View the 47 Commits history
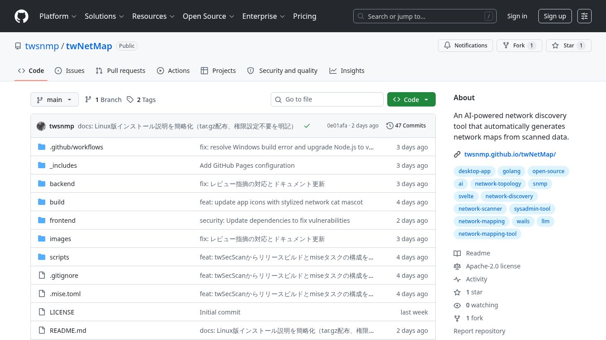 point(406,126)
